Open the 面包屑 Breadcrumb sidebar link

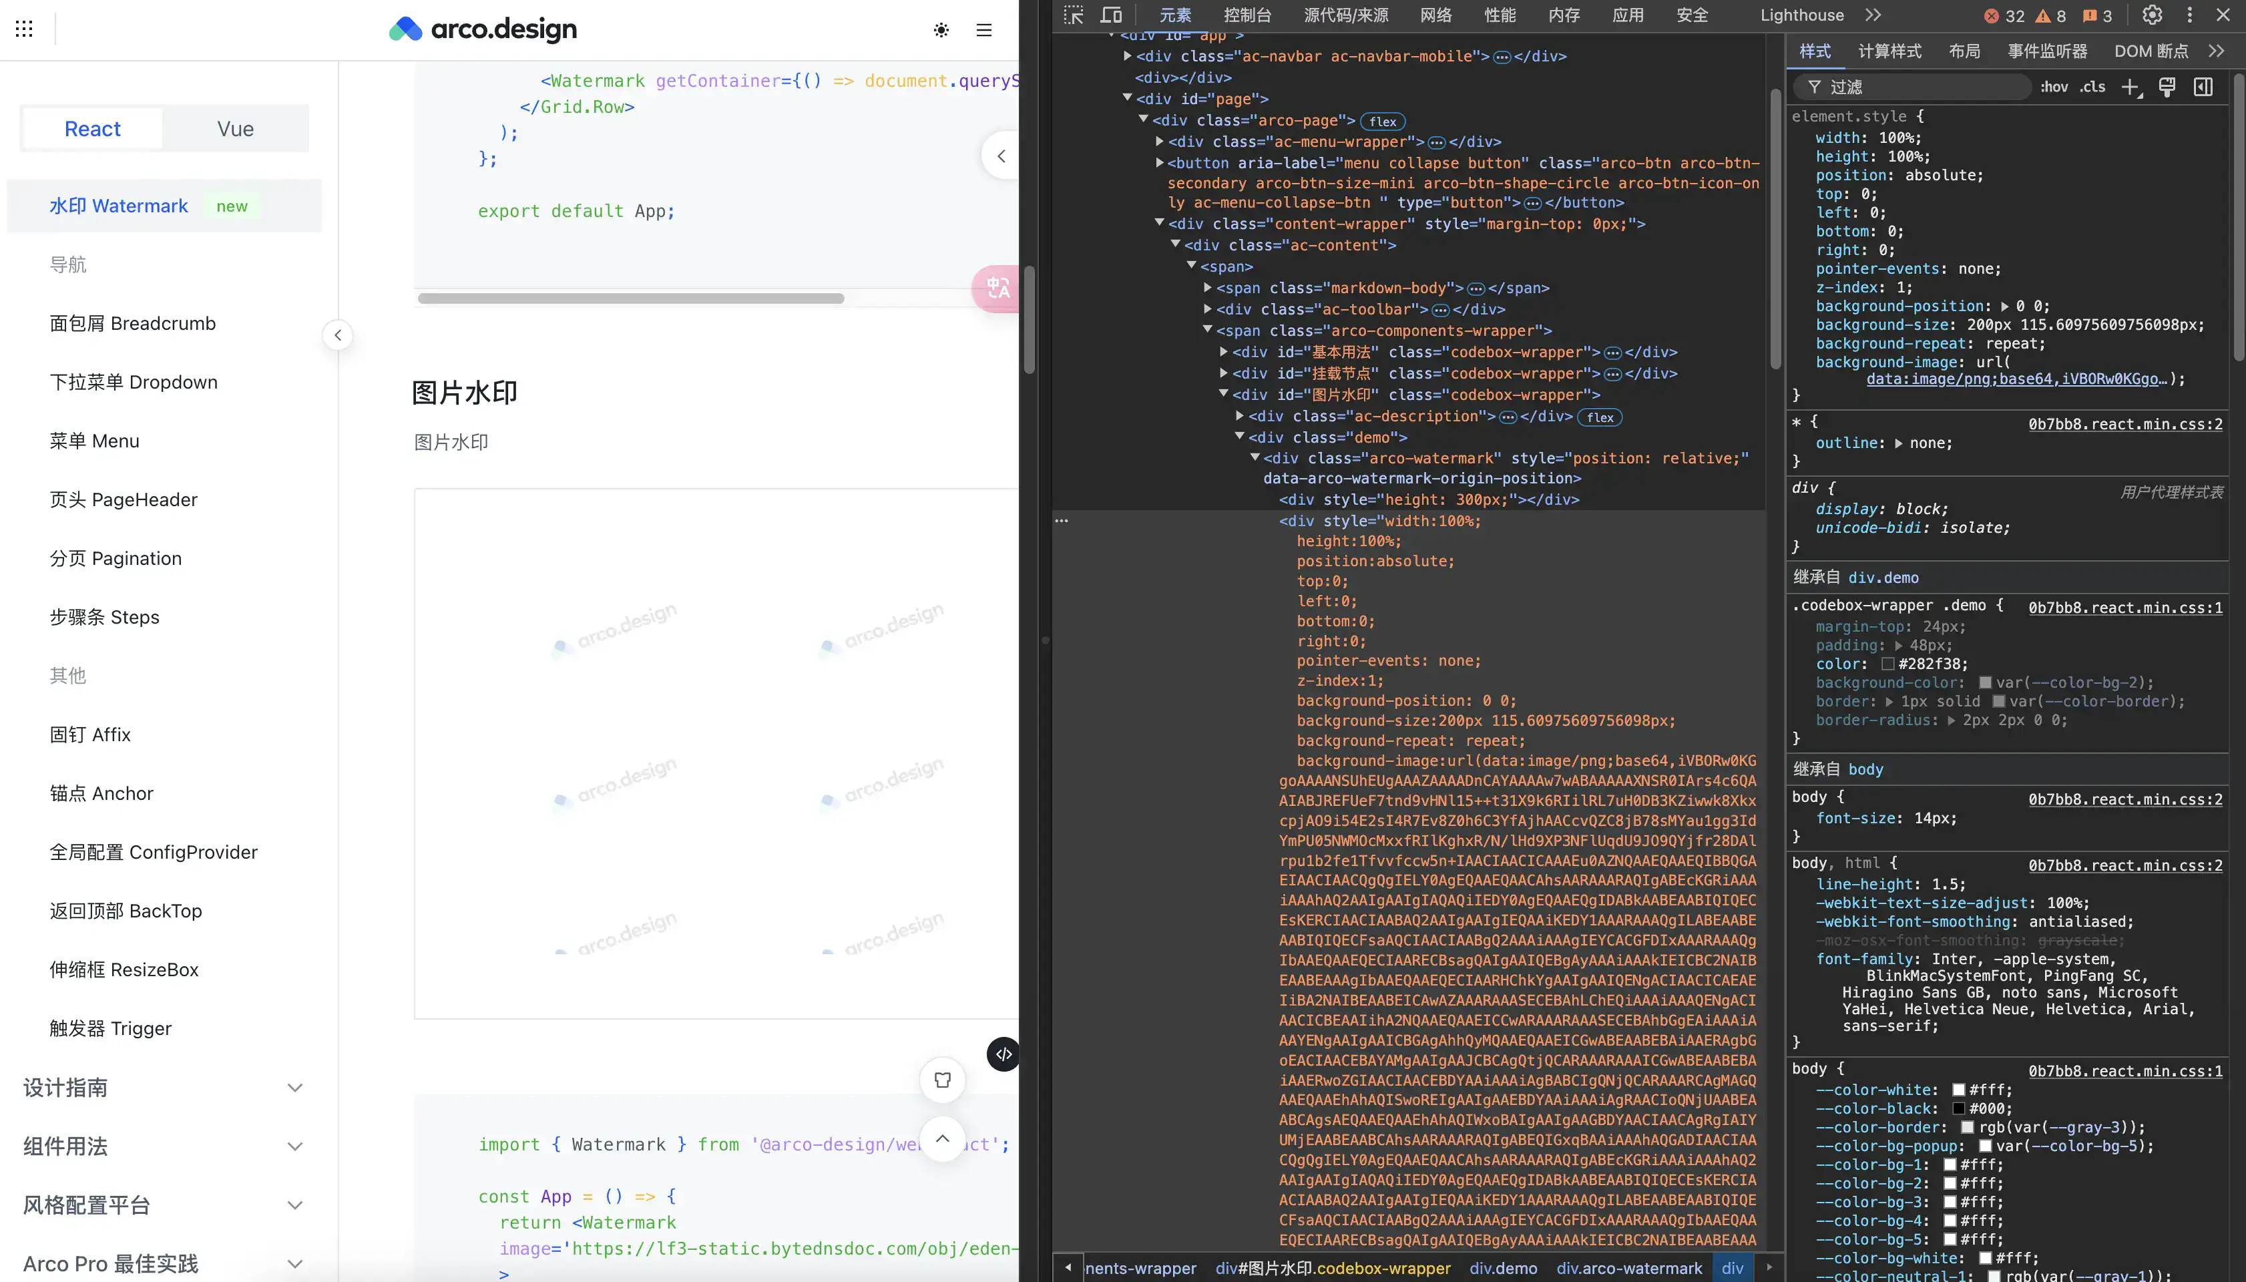coord(132,323)
